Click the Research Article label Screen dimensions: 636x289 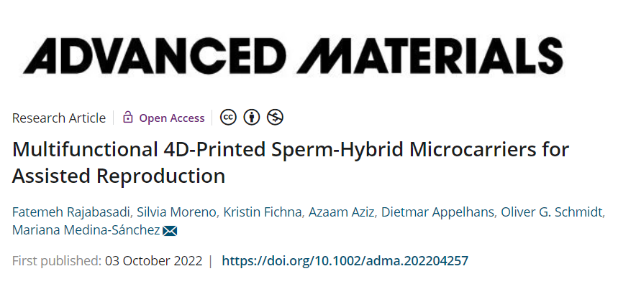coord(59,118)
